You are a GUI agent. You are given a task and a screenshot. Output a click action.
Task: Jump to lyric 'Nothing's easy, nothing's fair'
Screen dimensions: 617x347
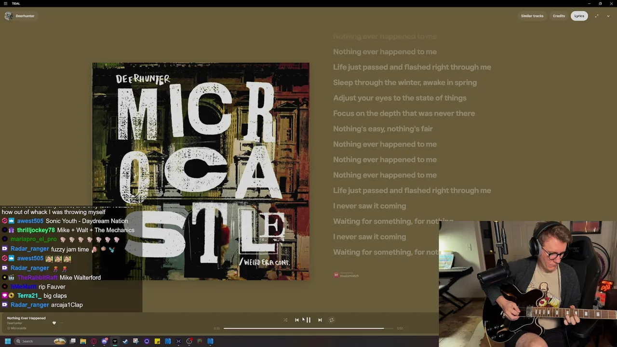(x=383, y=129)
